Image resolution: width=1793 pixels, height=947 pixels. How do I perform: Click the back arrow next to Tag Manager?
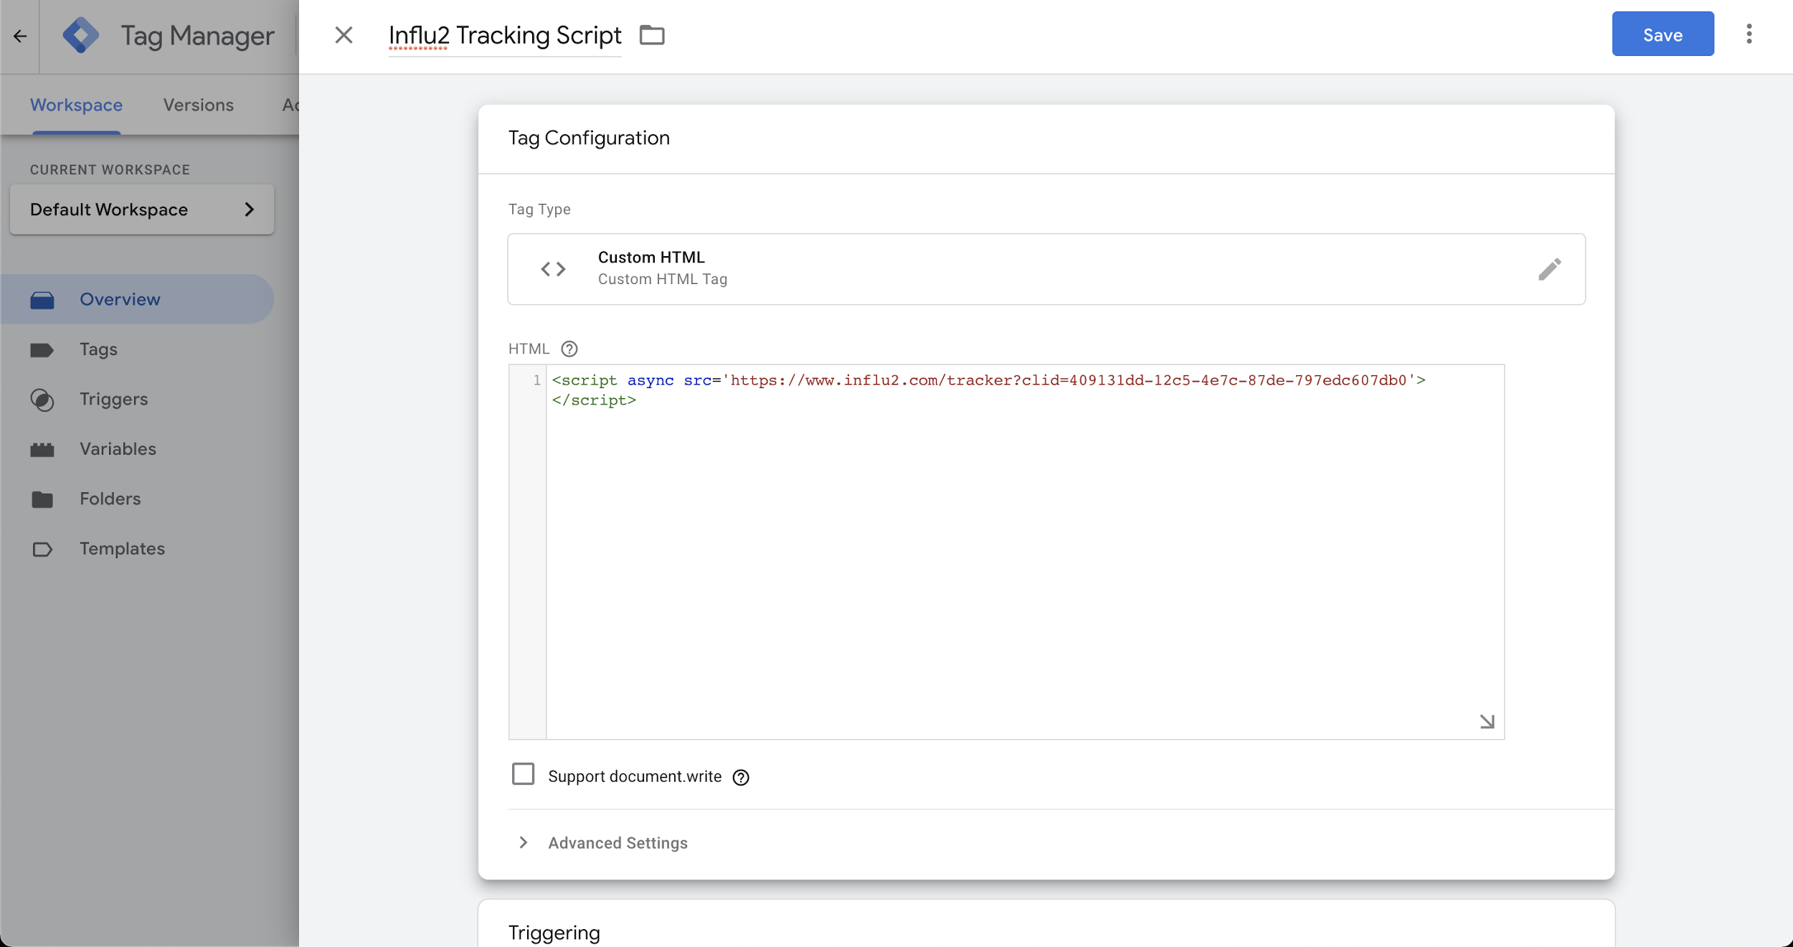(19, 35)
